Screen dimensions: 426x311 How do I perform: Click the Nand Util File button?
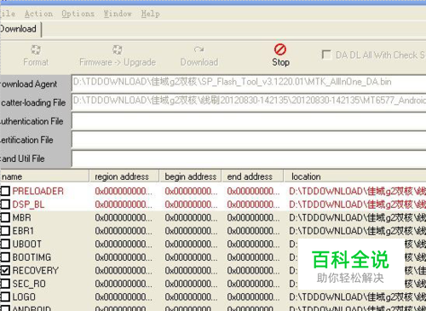click(x=35, y=158)
